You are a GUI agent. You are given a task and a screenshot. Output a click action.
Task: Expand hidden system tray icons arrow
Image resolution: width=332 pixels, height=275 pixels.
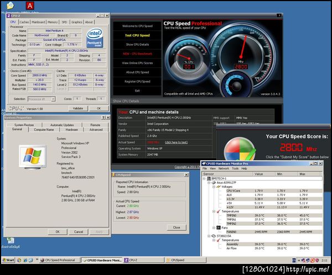(299, 261)
